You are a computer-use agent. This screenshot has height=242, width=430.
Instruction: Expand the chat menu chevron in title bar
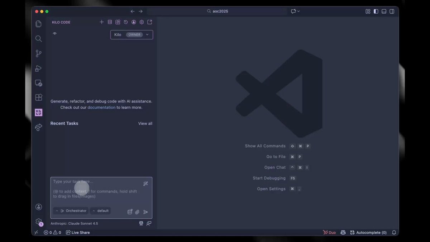click(298, 11)
